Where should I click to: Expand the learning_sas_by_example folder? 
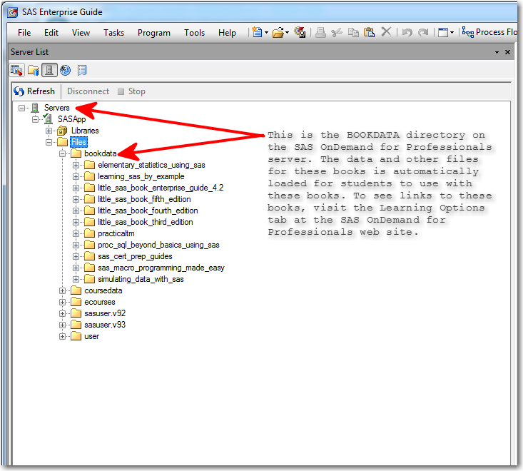[x=76, y=176]
